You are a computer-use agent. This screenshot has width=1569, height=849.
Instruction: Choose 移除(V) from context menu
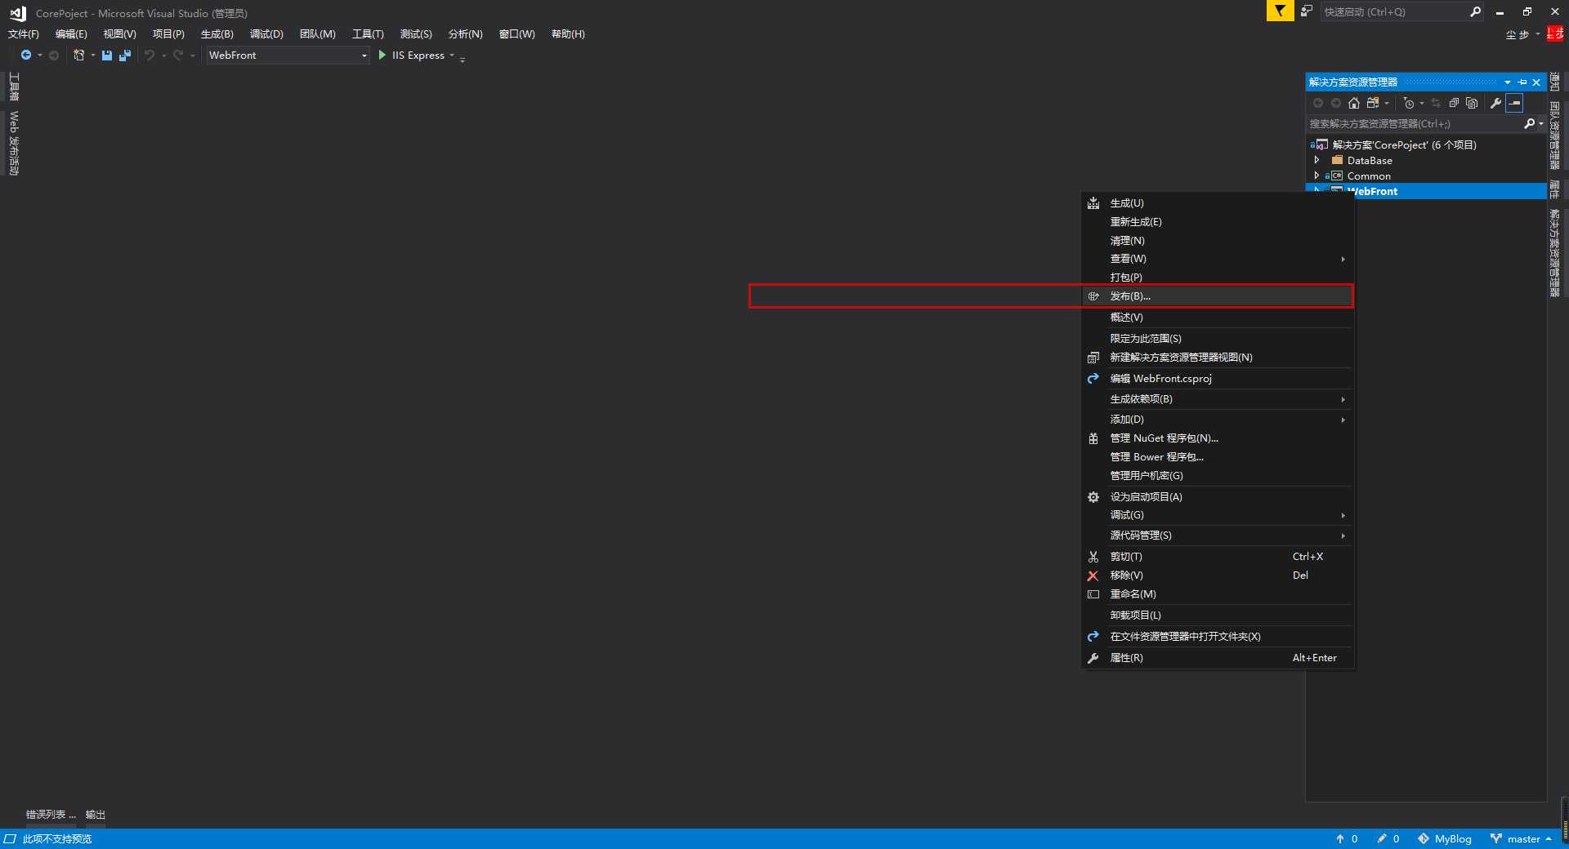[1218, 576]
